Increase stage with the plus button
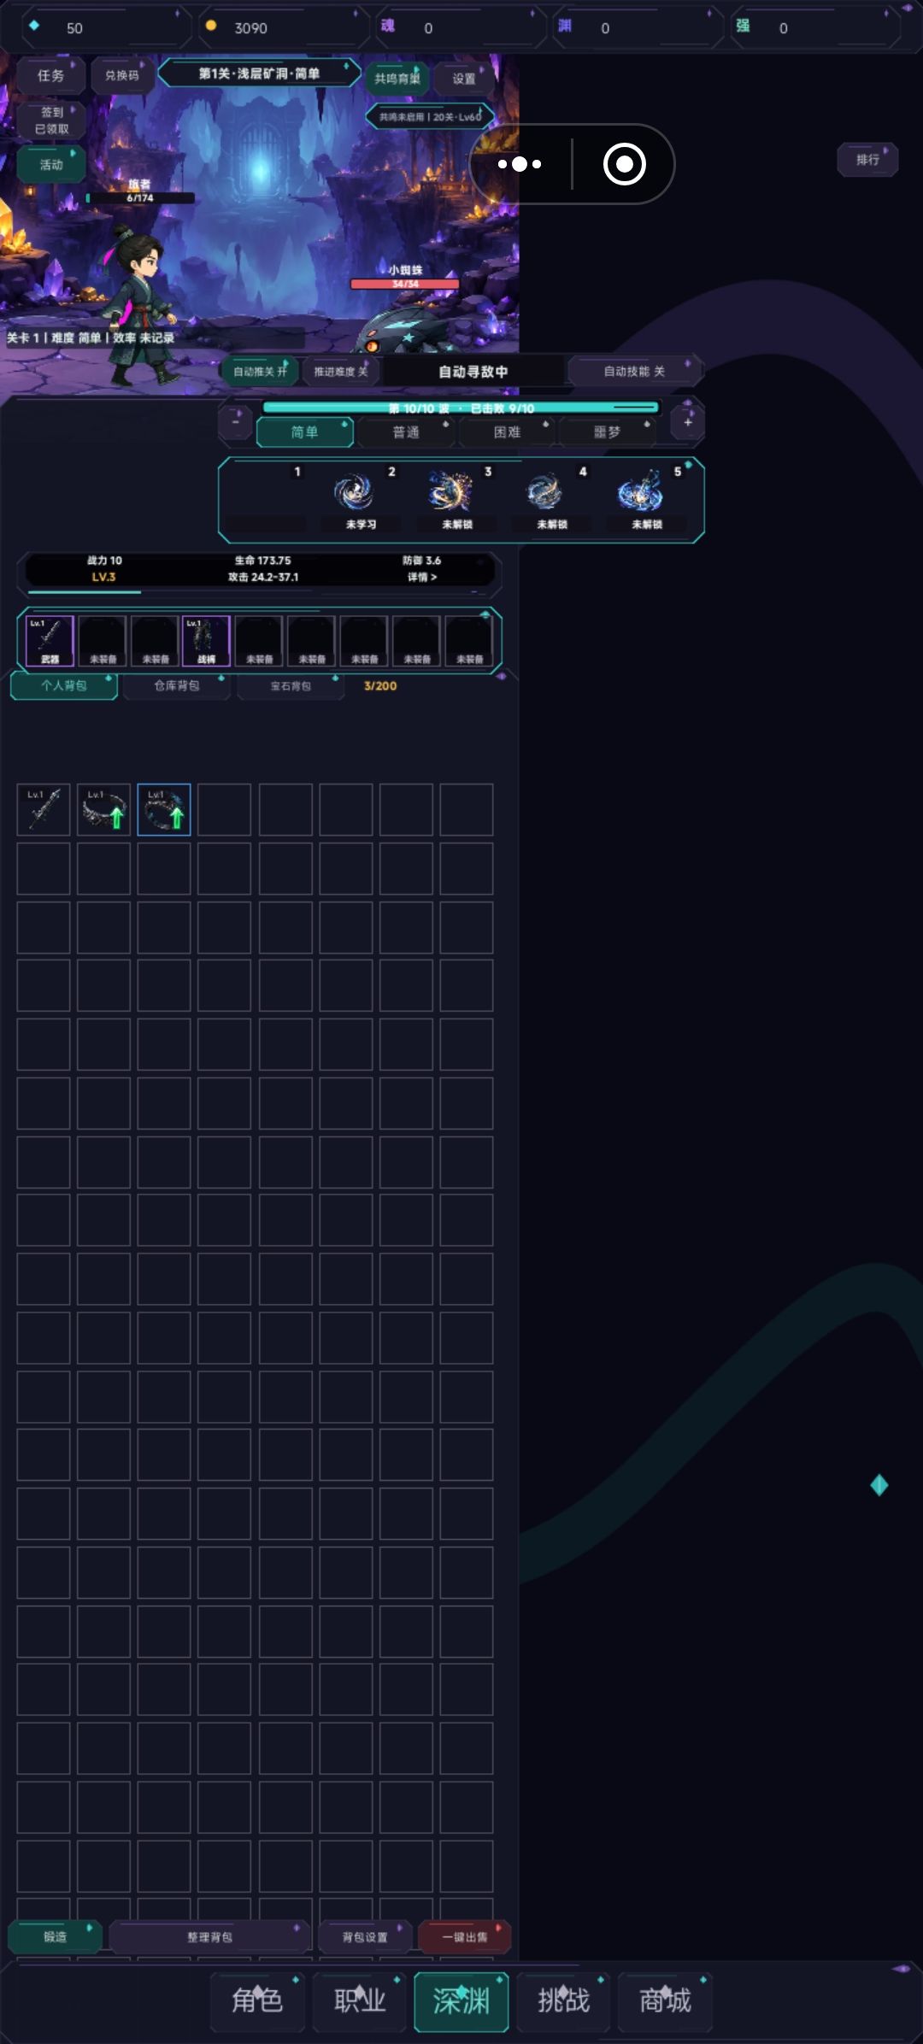Viewport: 923px width, 2044px height. point(688,422)
